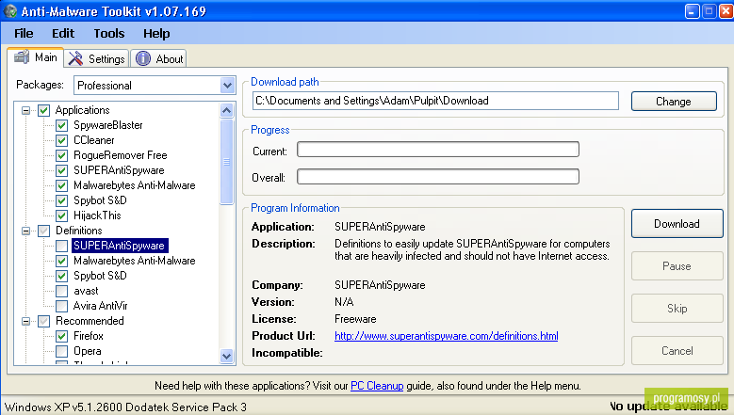
Task: Click the About tab info icon
Action: pyautogui.click(x=143, y=59)
